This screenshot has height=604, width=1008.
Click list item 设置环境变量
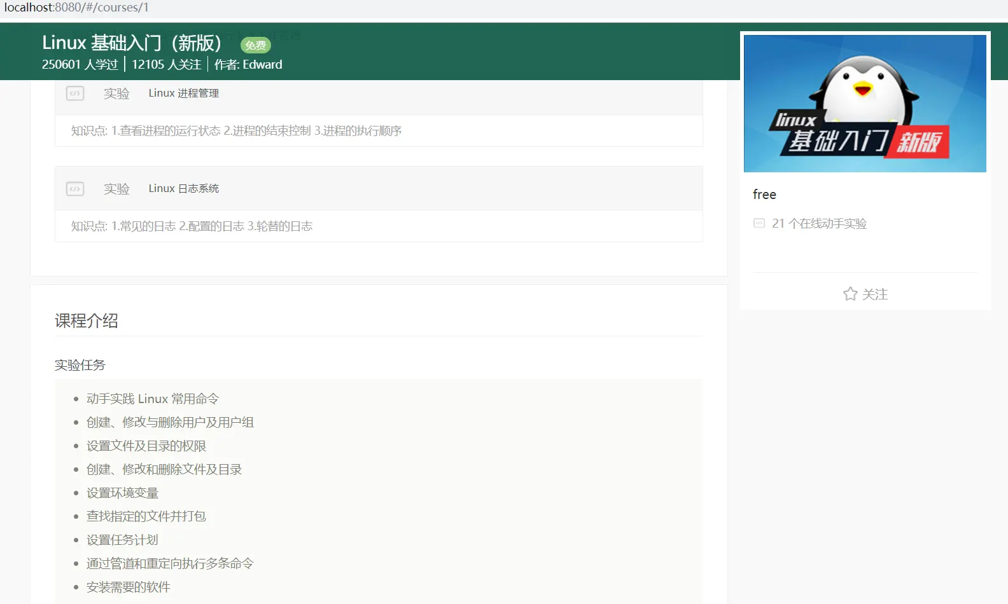(123, 493)
